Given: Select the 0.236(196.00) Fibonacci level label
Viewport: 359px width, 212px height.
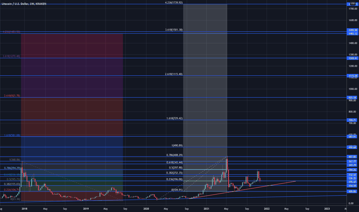Looking at the screenshot, I should pos(174,179).
